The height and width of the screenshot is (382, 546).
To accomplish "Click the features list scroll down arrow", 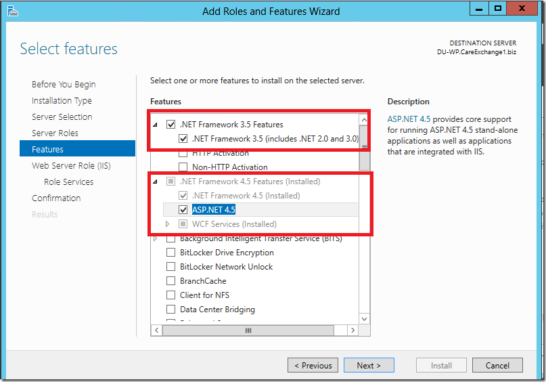I will click(x=364, y=319).
